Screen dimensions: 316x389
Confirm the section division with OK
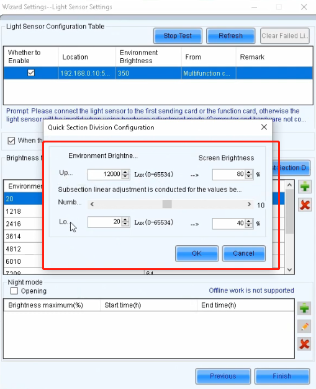coord(197,253)
